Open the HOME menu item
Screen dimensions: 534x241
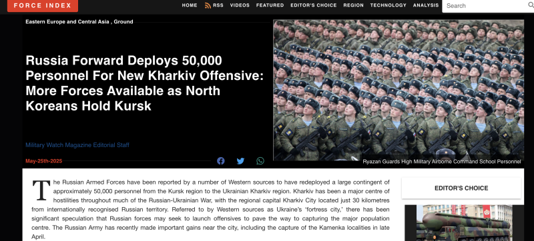click(190, 5)
